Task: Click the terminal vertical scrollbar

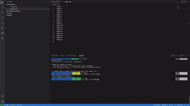Action: pyautogui.click(x=189, y=100)
